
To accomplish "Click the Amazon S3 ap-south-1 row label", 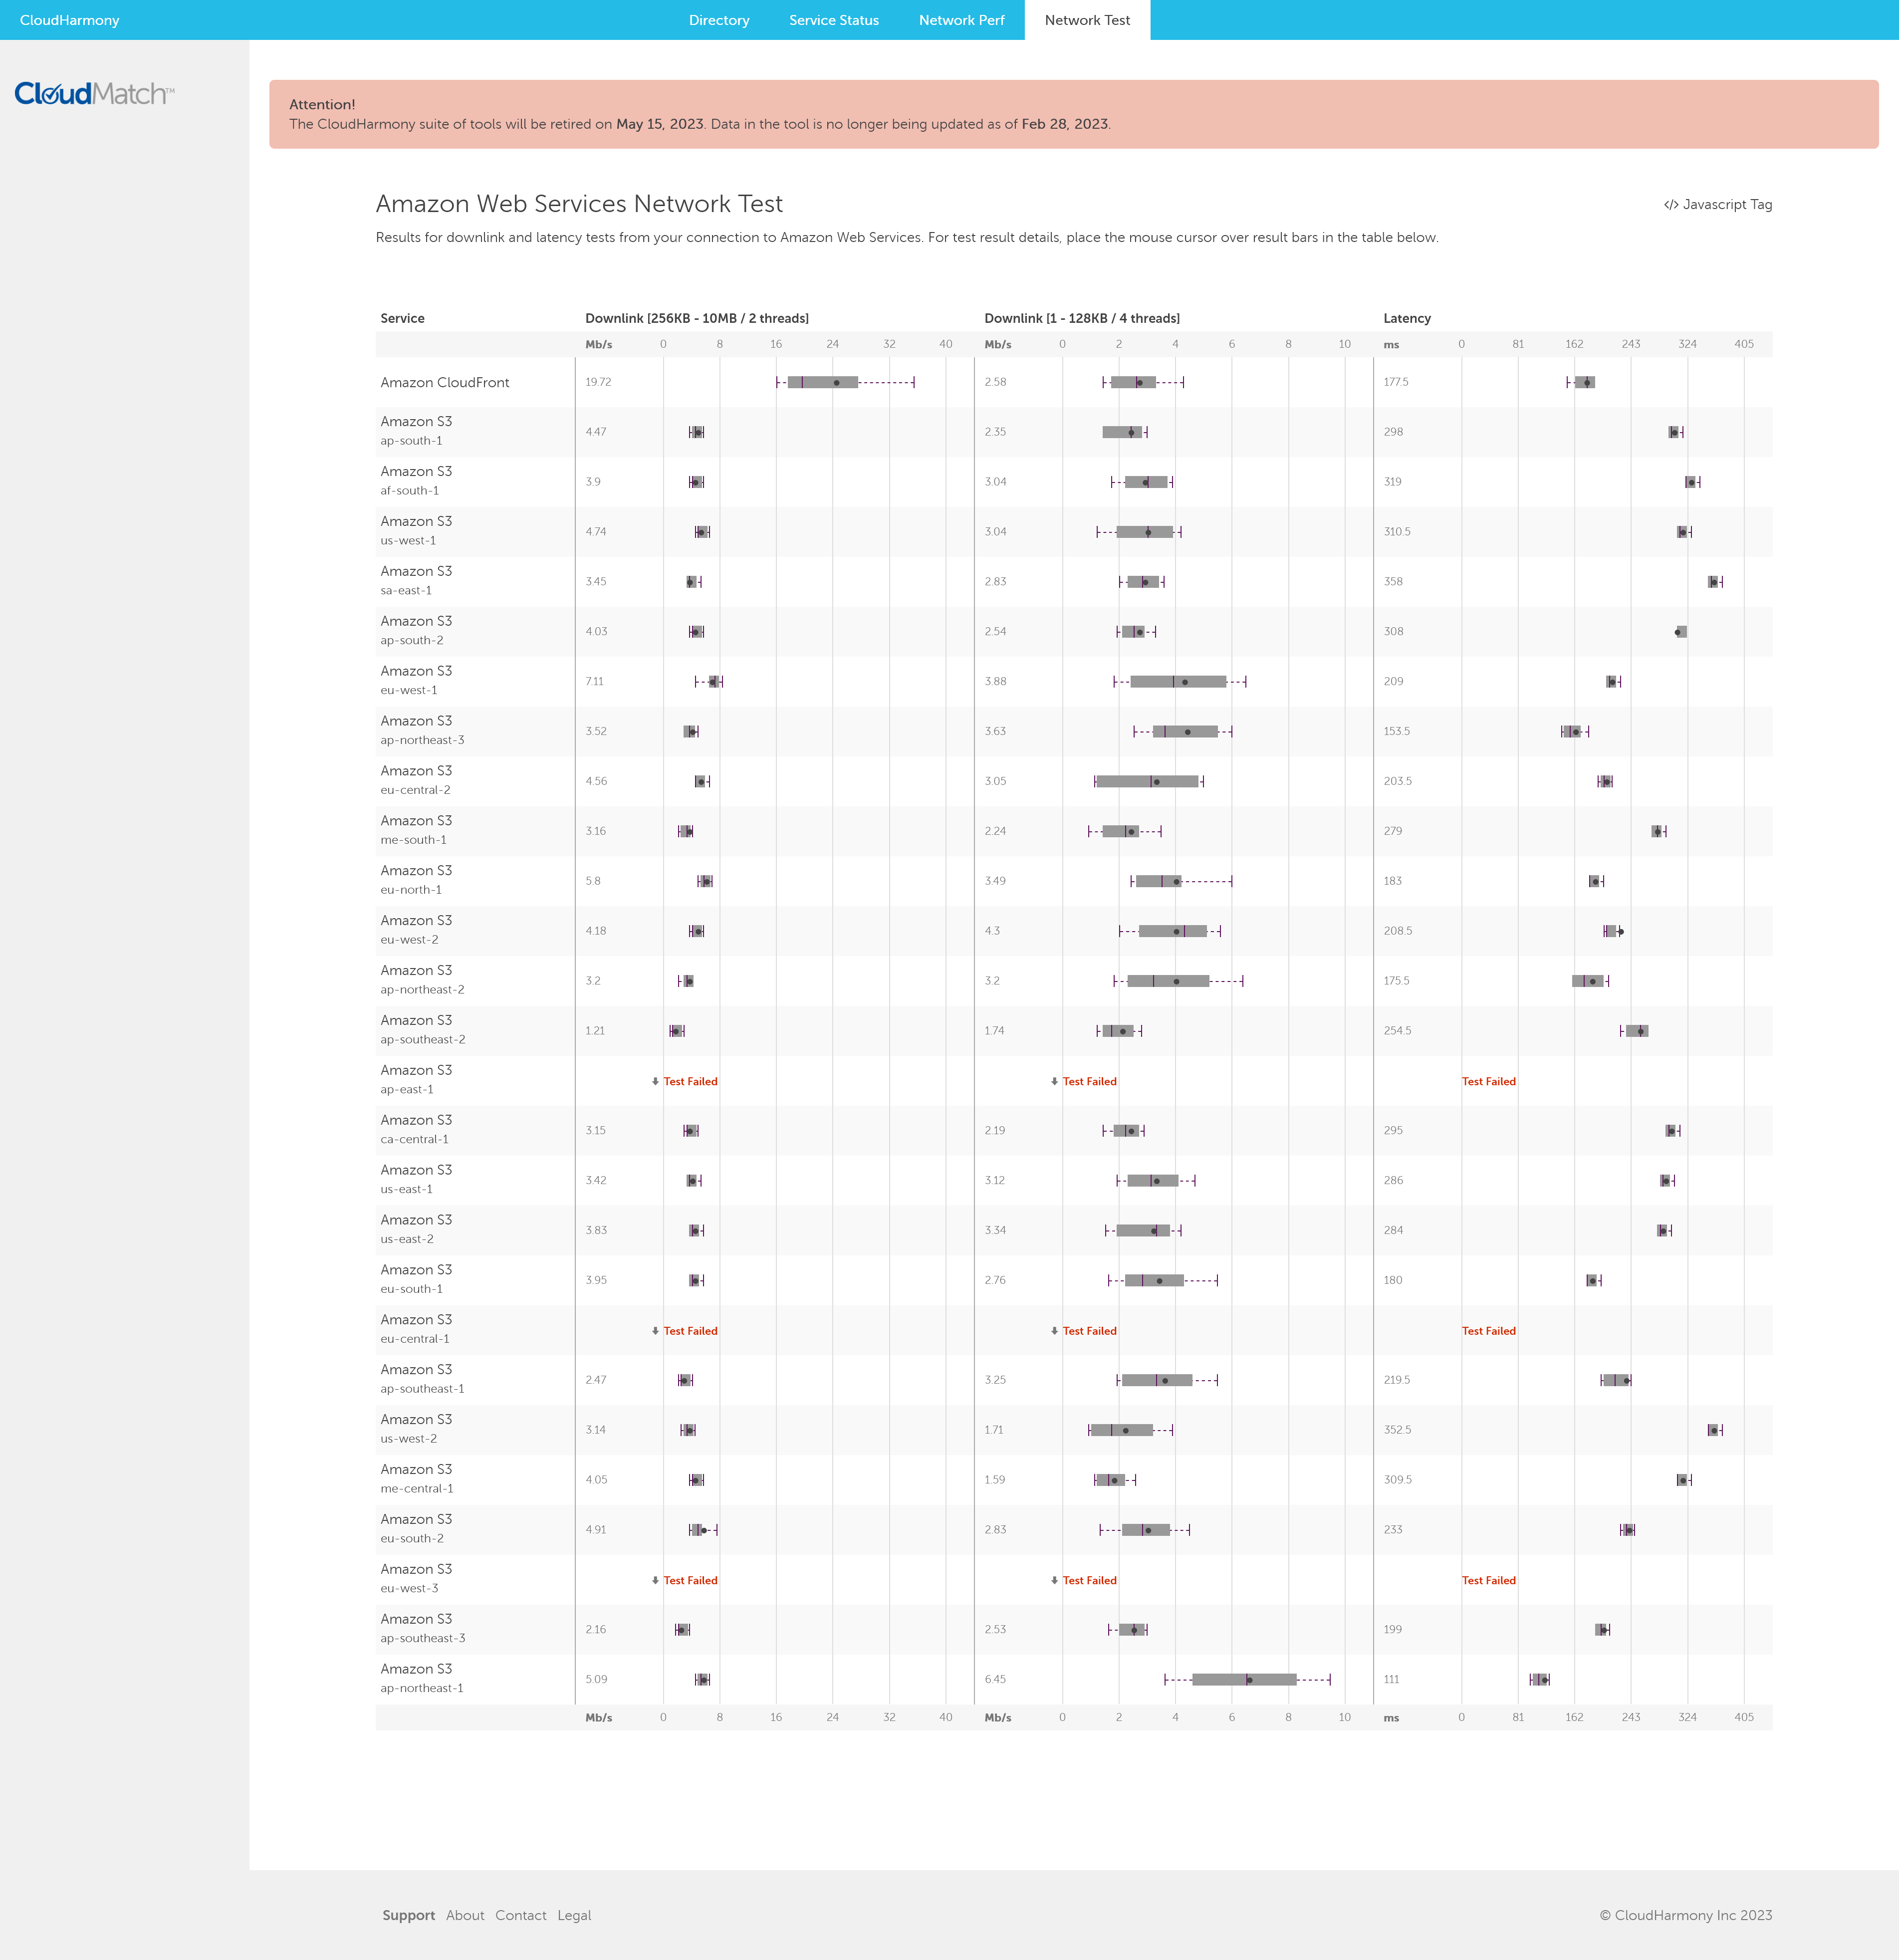I will click(x=416, y=431).
